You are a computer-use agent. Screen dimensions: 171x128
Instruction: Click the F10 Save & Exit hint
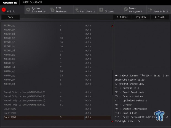(x=126, y=113)
